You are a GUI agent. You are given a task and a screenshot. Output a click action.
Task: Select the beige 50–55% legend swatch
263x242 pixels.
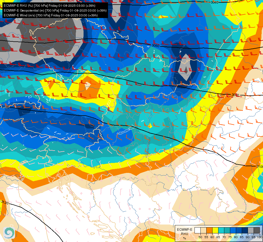pyautogui.click(x=203, y=230)
